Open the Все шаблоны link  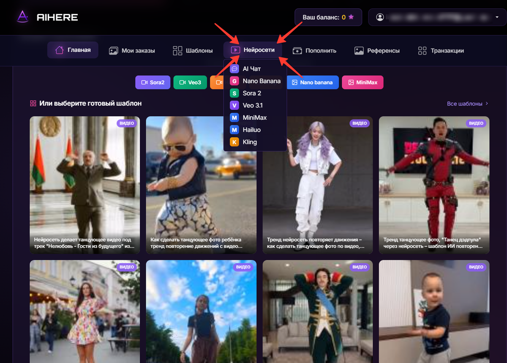[468, 104]
